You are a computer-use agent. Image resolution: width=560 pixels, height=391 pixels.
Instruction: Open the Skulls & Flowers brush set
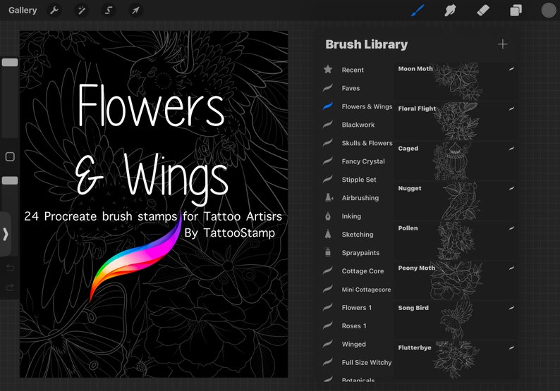[x=356, y=143]
